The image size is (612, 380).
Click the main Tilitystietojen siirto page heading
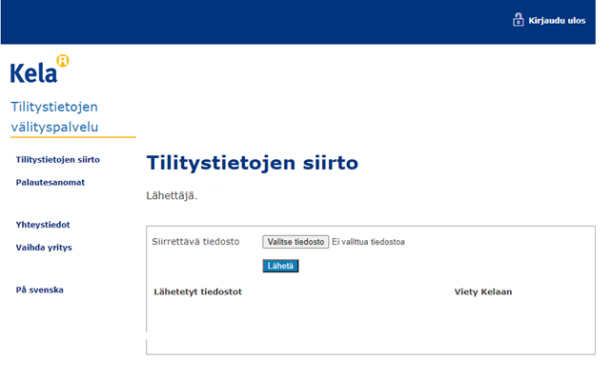(x=253, y=163)
